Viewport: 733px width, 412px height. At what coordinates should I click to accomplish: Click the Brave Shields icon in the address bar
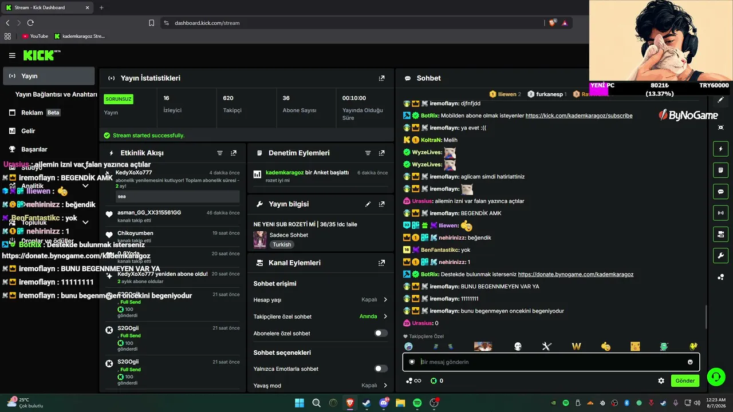tap(553, 23)
